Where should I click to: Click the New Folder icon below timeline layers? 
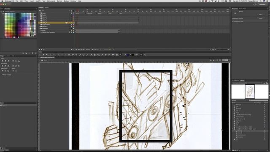pos(41,50)
